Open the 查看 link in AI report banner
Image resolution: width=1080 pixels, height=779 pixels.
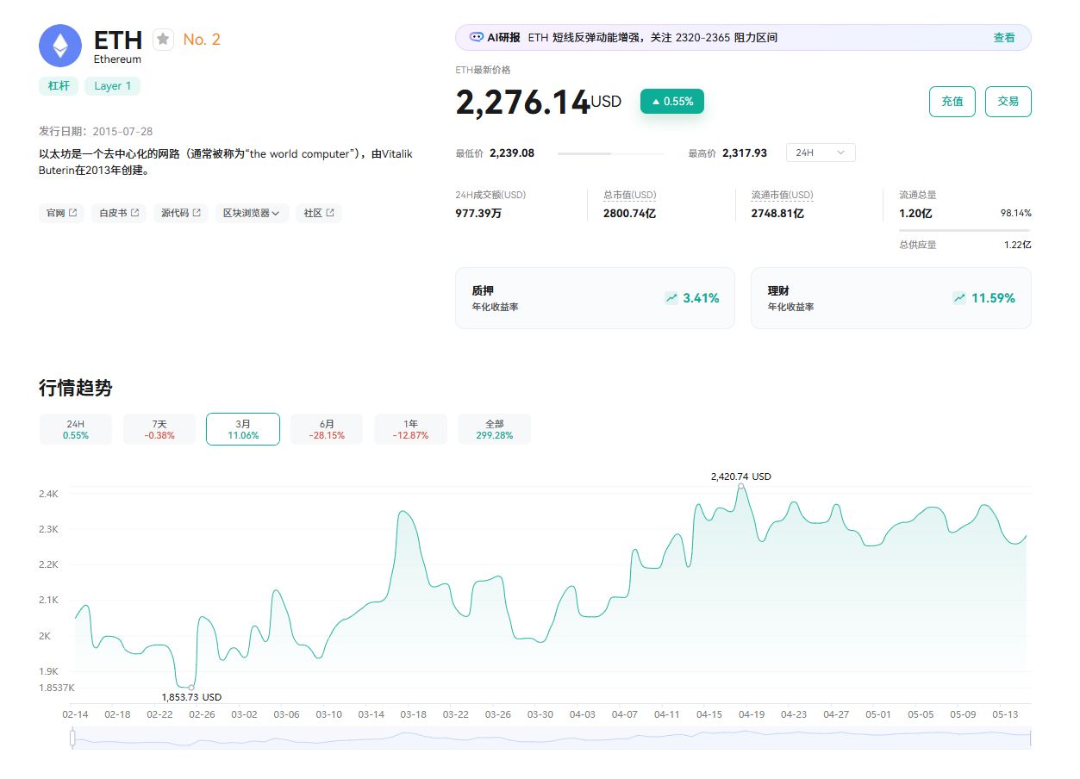point(1004,38)
